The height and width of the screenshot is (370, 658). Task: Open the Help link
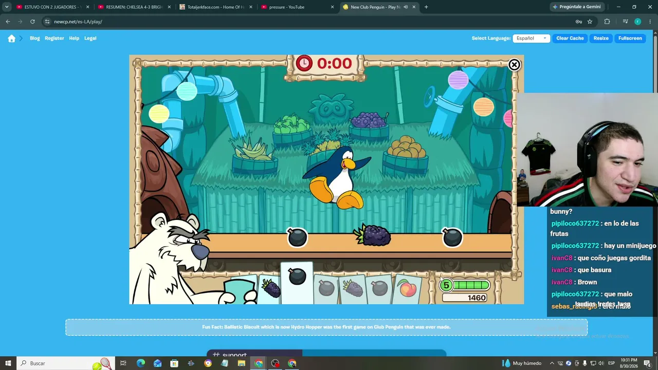(74, 38)
